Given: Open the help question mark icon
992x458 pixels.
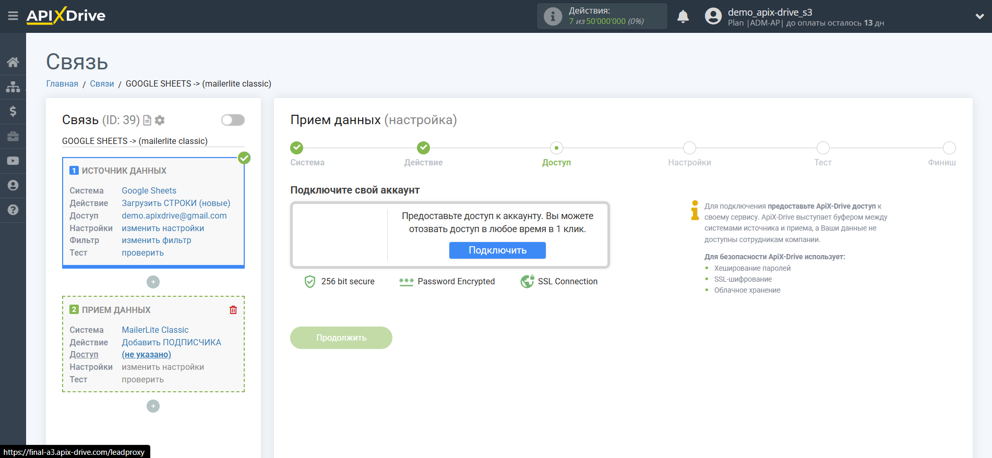Looking at the screenshot, I should point(13,210).
